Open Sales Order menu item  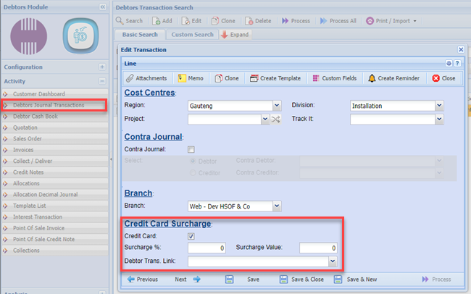pos(54,138)
